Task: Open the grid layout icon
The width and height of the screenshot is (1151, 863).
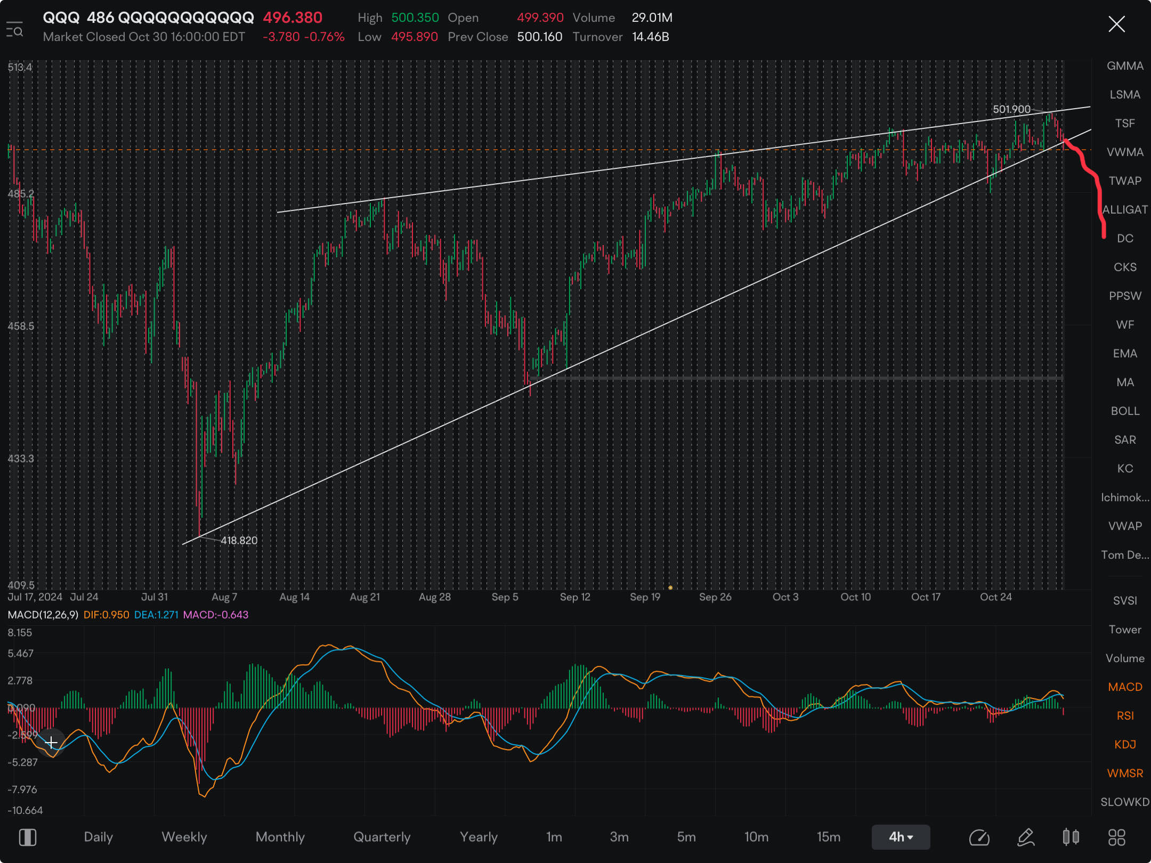Action: click(1116, 837)
